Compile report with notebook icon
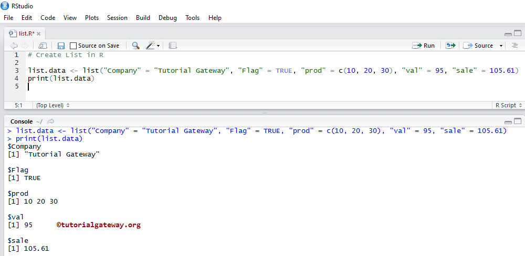 point(172,46)
